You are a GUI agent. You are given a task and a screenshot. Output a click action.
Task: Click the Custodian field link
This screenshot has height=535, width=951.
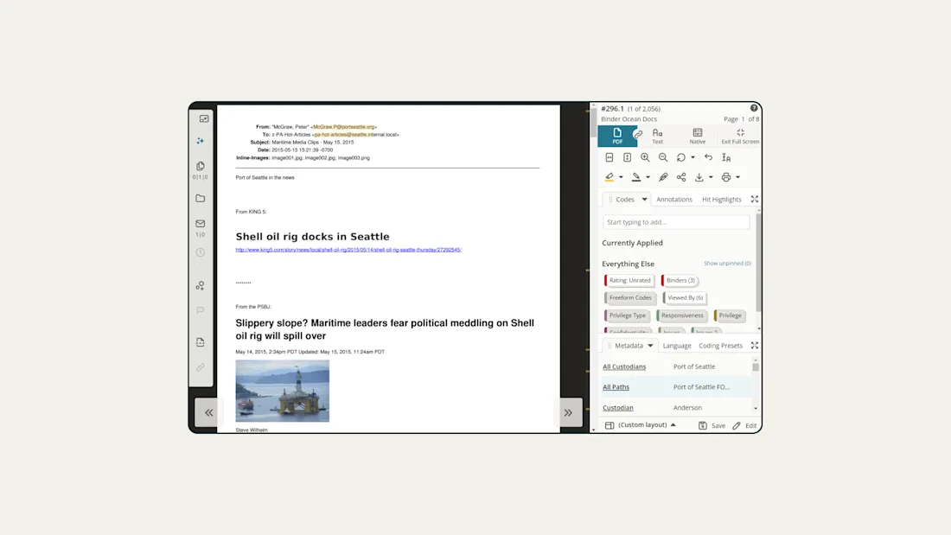point(618,408)
